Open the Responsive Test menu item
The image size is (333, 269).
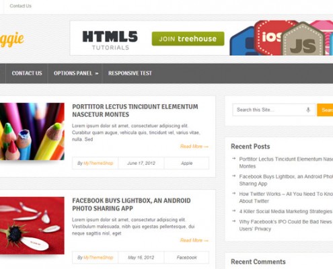(130, 73)
